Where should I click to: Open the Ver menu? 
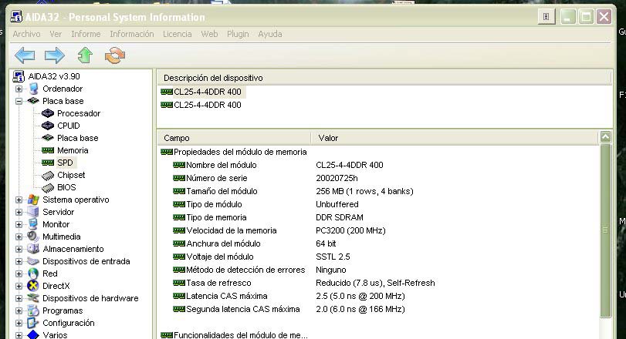[56, 34]
